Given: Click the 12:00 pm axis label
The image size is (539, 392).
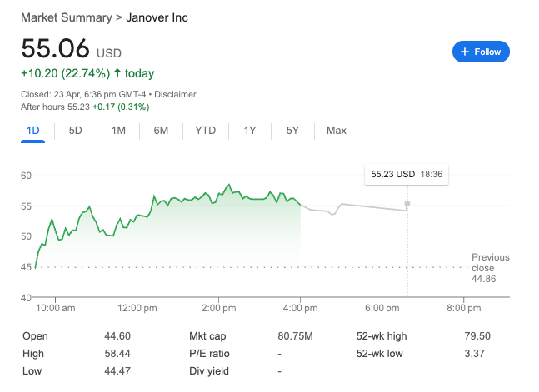Looking at the screenshot, I should pyautogui.click(x=137, y=308).
